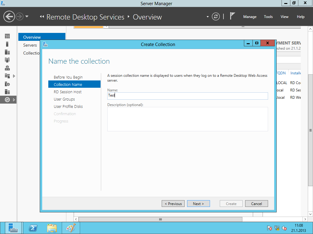Expand the File and Storage Services arrow

pyautogui.click(x=14, y=76)
